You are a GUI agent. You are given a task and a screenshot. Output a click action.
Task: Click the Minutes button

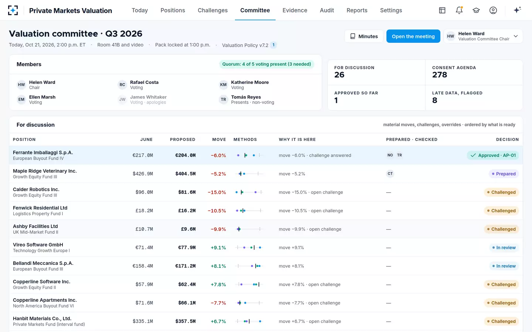coord(364,36)
